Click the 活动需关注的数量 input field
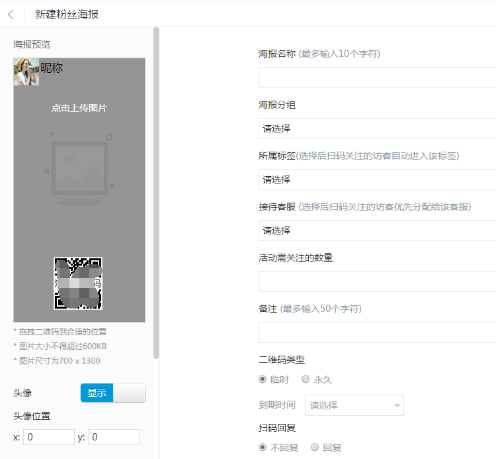 (x=377, y=281)
